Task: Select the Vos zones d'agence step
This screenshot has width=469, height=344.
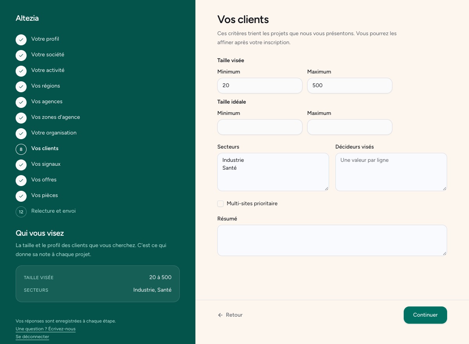Action: pos(55,117)
